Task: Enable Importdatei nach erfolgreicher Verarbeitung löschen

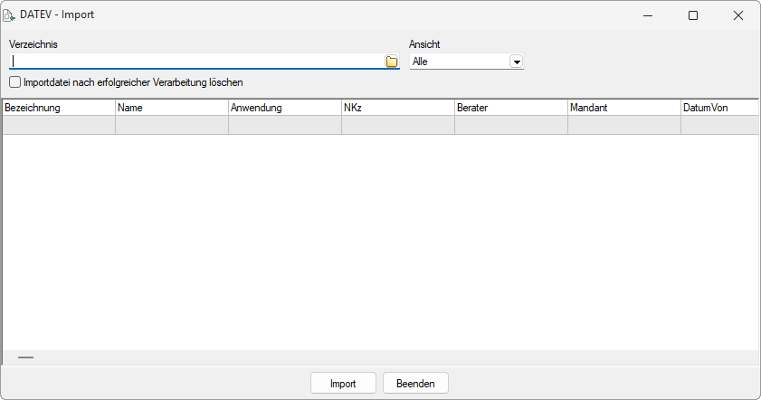Action: click(x=15, y=82)
